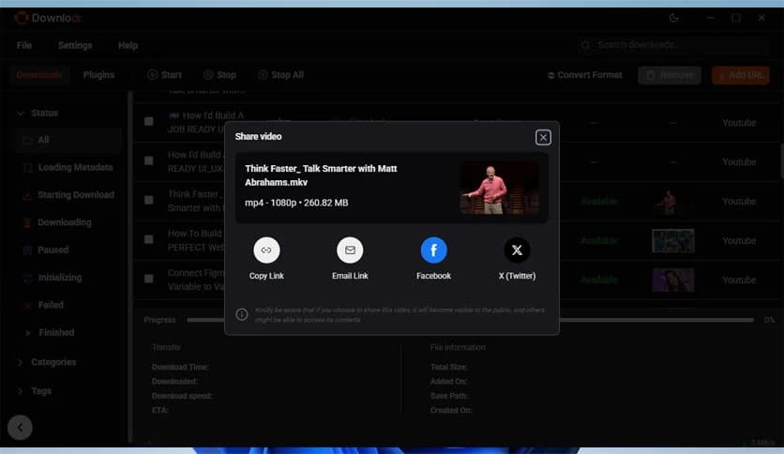Image resolution: width=784 pixels, height=454 pixels.
Task: Click the sidebar collapse arrow button
Action: tap(20, 428)
